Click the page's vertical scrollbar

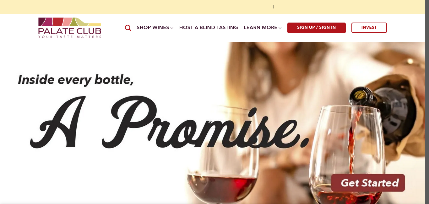click(x=427, y=102)
